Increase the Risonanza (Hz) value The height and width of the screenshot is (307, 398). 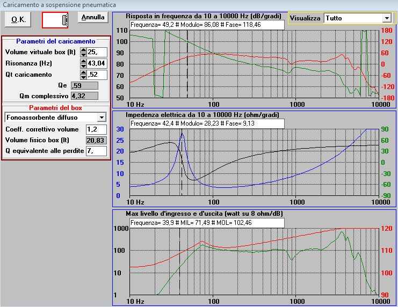click(x=83, y=61)
